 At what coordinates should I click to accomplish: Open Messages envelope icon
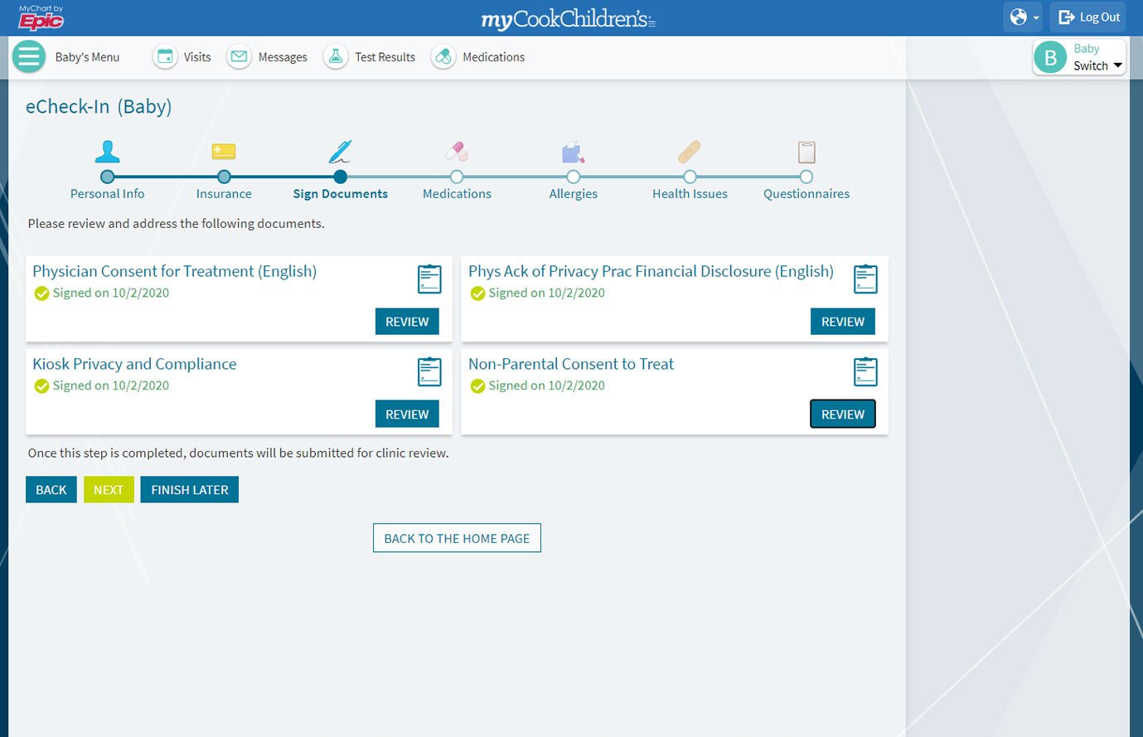tap(240, 57)
